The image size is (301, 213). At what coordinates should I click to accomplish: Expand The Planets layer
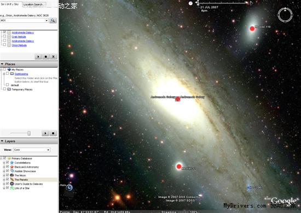tap(4, 180)
